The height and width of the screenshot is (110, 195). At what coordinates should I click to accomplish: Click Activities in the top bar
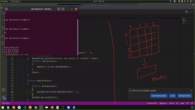click(4, 1)
